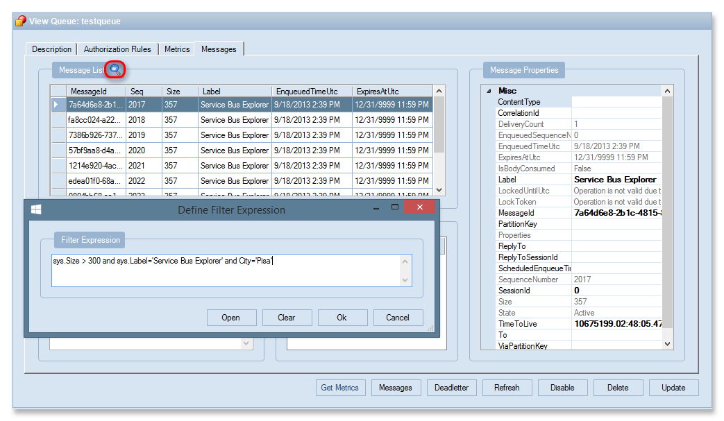Click the message list scroll up arrow
The height and width of the screenshot is (421, 724).
439,91
